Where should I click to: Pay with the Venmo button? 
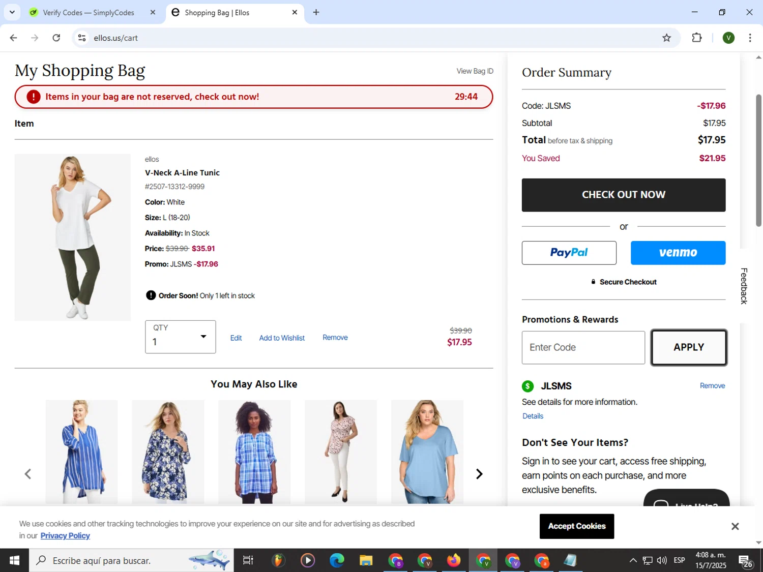pos(678,253)
